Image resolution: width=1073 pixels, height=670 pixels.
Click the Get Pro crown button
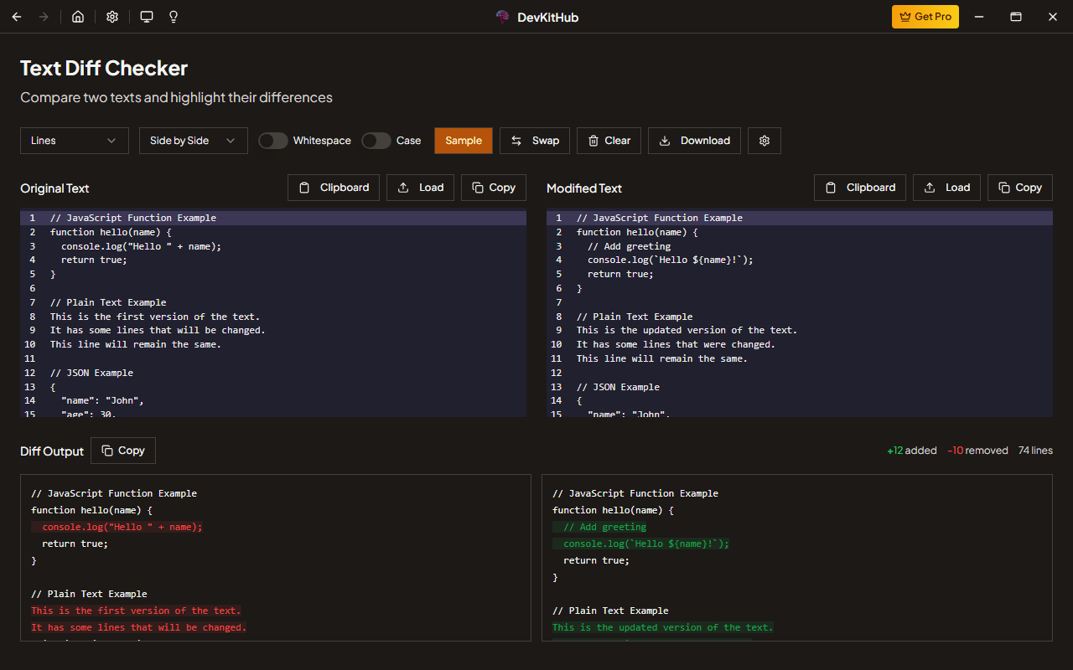point(925,17)
